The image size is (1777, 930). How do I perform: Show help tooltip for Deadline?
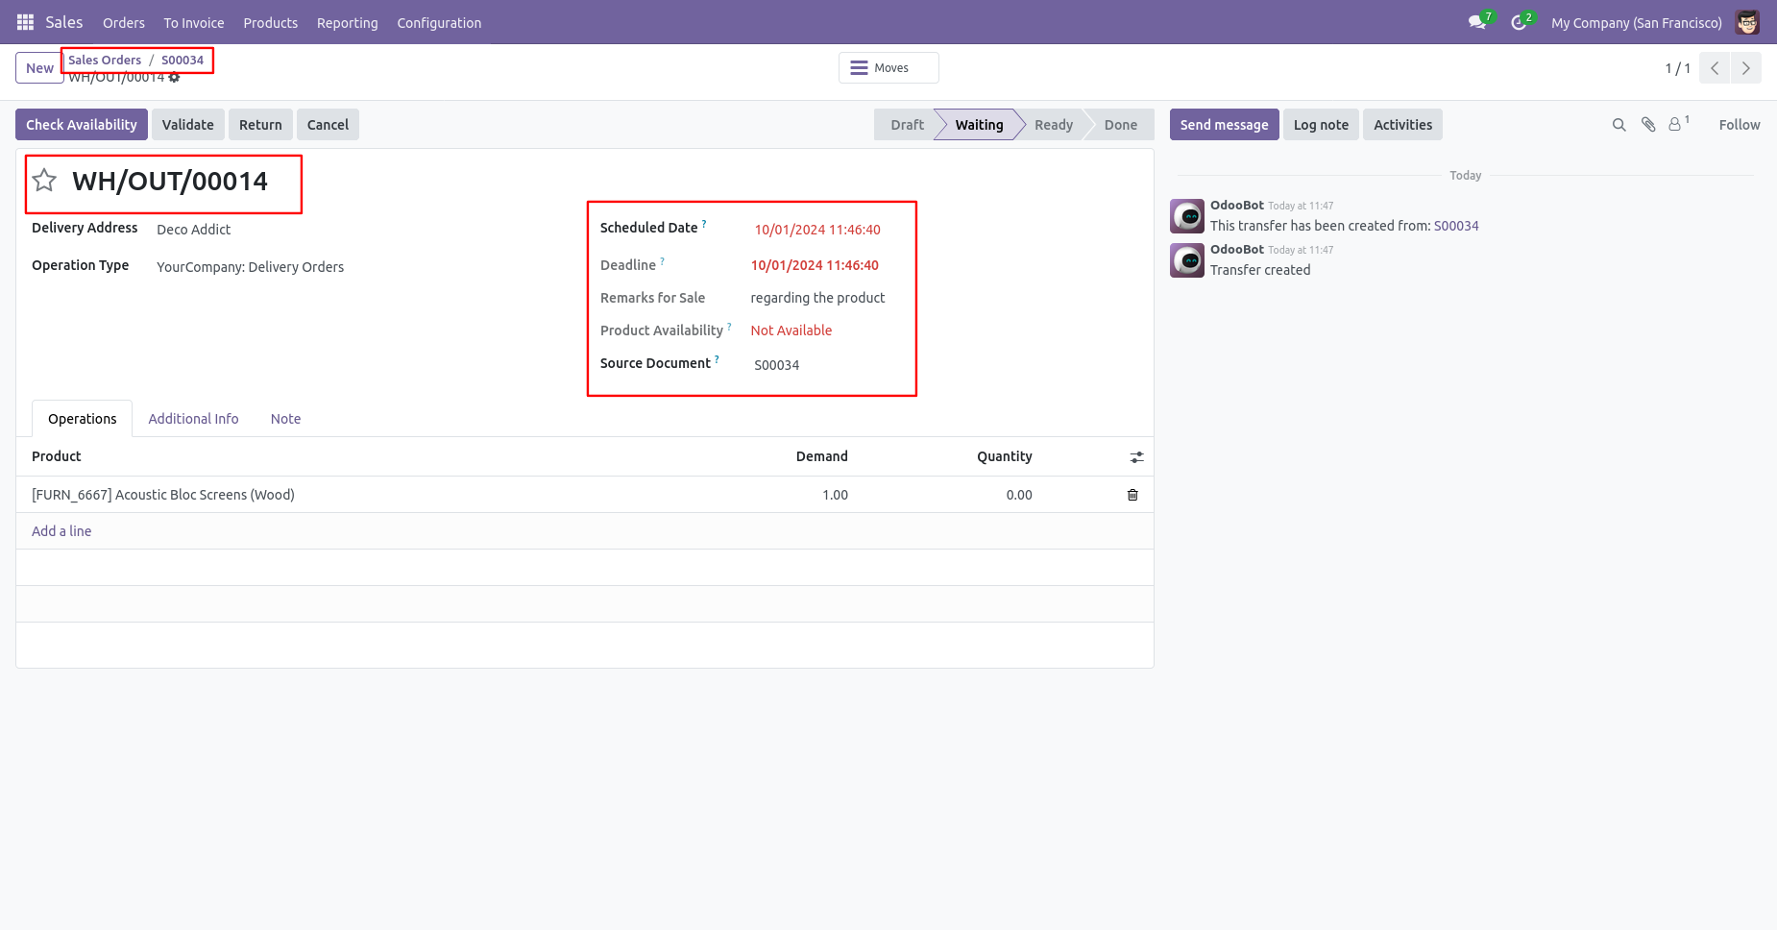[662, 260]
